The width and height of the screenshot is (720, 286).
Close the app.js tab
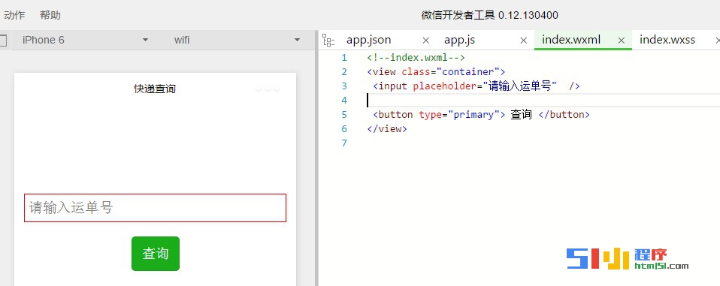point(524,41)
